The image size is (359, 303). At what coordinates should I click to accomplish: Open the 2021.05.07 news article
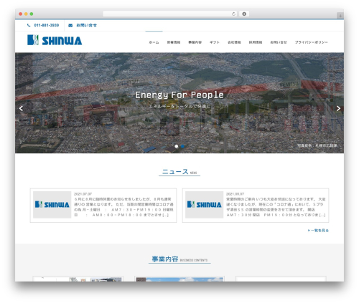256,206
